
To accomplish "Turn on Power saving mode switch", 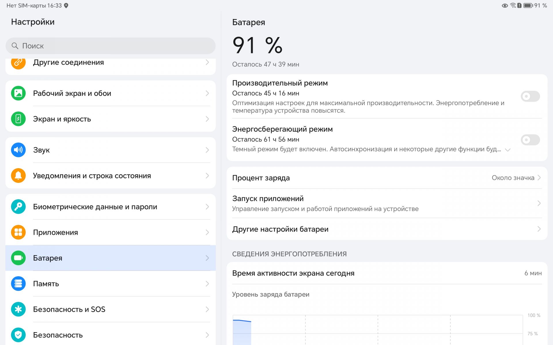I will pos(530,140).
